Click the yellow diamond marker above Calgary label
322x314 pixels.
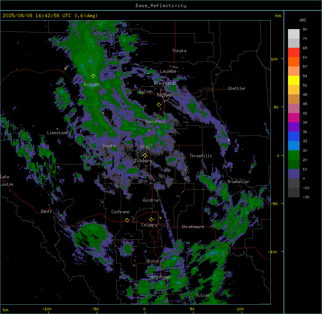pos(151,220)
